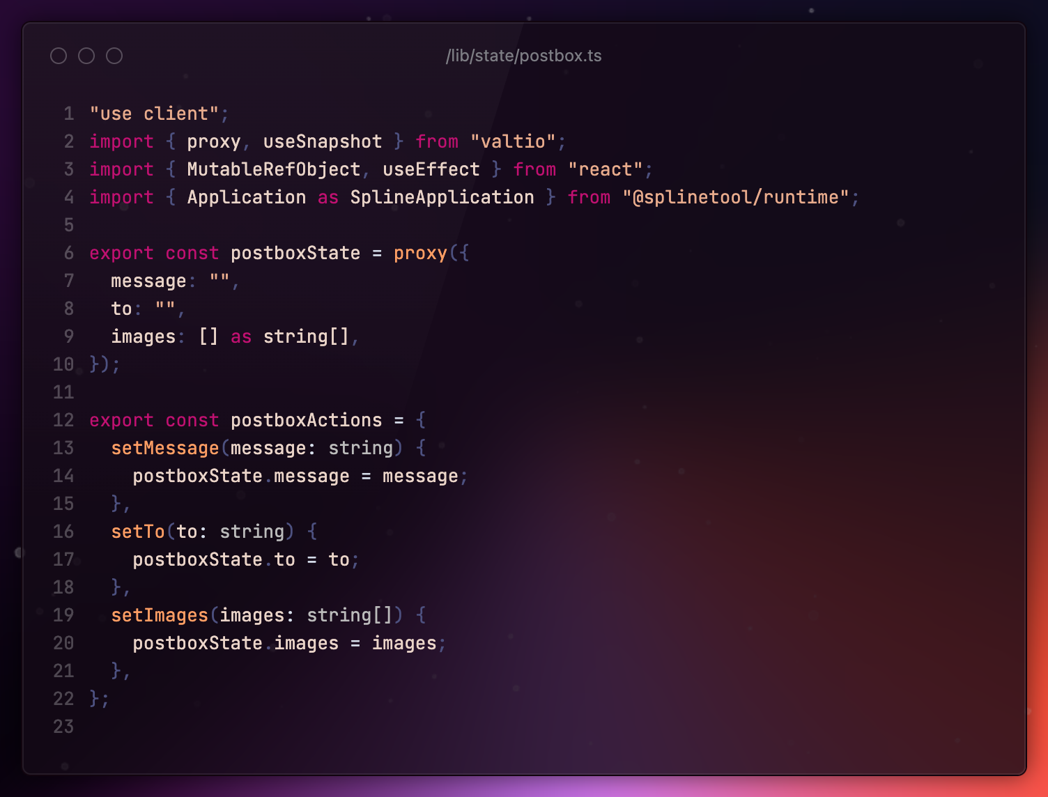Select the "react" module string

[605, 169]
